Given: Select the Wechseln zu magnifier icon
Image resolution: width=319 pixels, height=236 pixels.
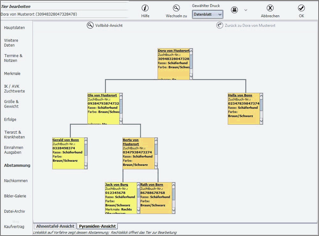Looking at the screenshot, I should point(176,8).
